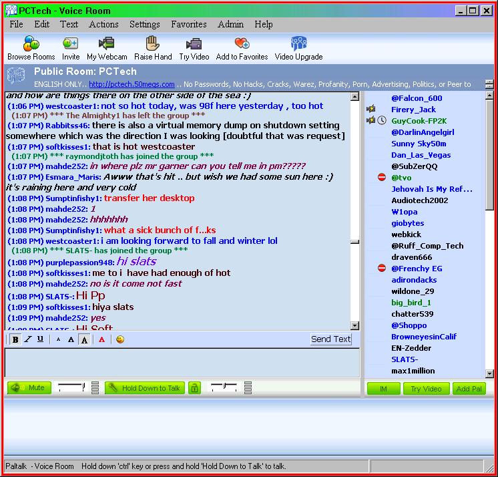Image resolution: width=498 pixels, height=477 pixels.
Task: Expand the room banner with the header arrow
Action: coord(489,84)
